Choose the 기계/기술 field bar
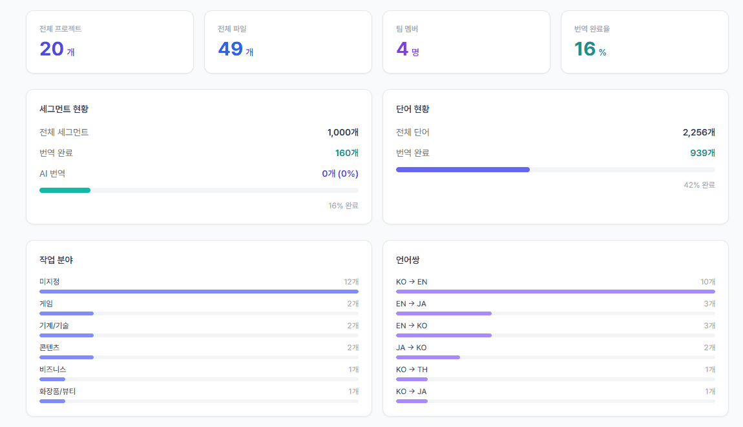Image resolution: width=743 pixels, height=427 pixels. pyautogui.click(x=198, y=335)
